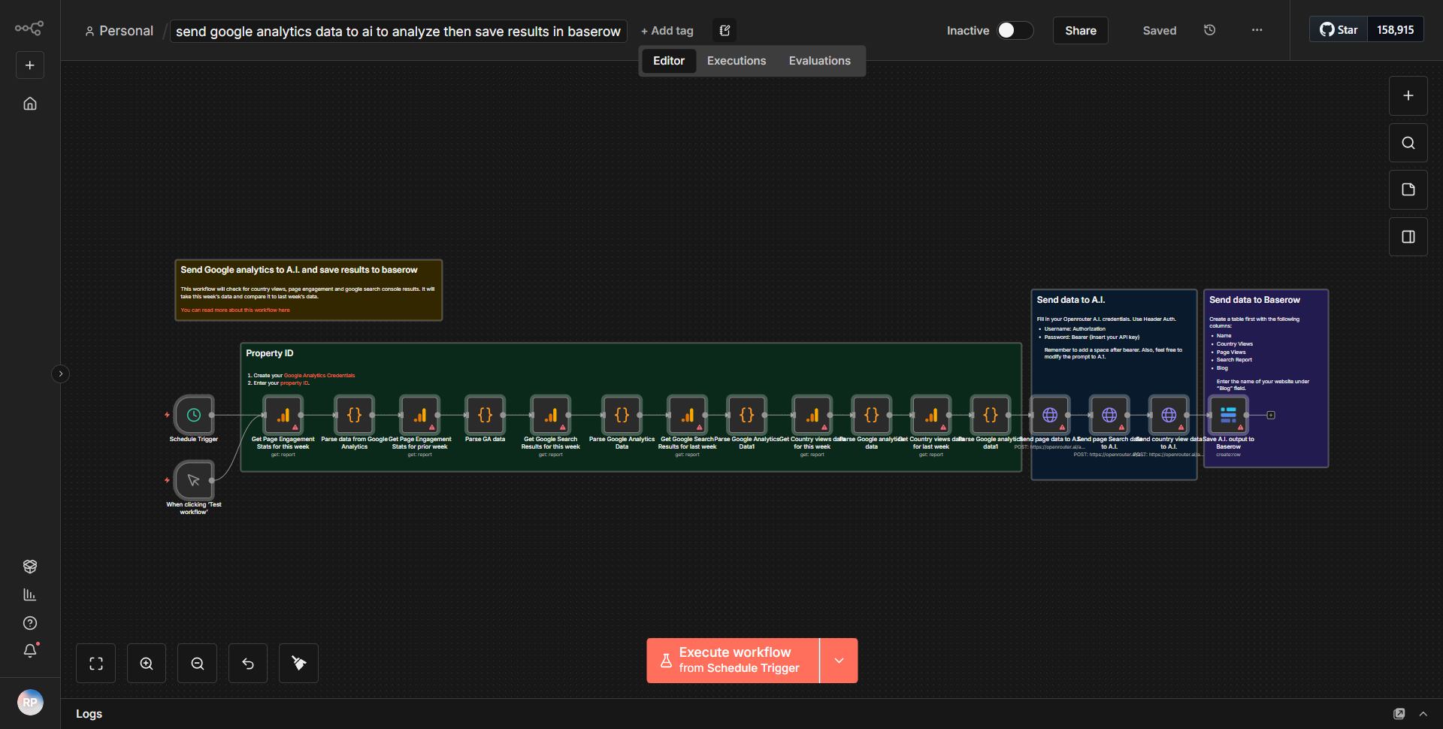1443x729 pixels.
Task: Open the Insights chart icon in sidebar
Action: [30, 594]
